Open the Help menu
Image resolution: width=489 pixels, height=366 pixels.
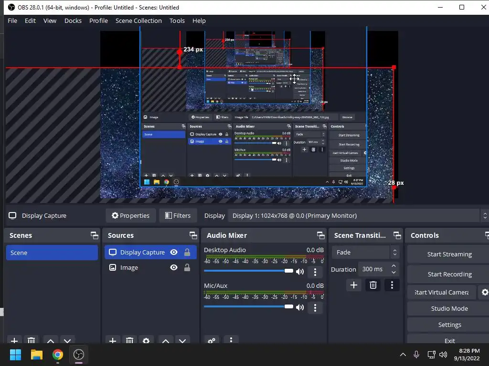click(199, 21)
